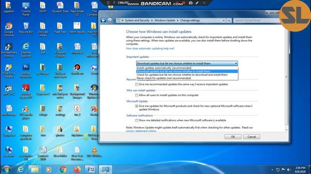Open the Control Panel desktop shortcut
Screen dimensions: 311x174
click(26, 9)
